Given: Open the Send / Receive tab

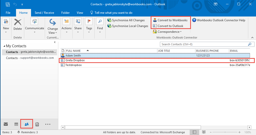Looking at the screenshot, I should [44, 13].
